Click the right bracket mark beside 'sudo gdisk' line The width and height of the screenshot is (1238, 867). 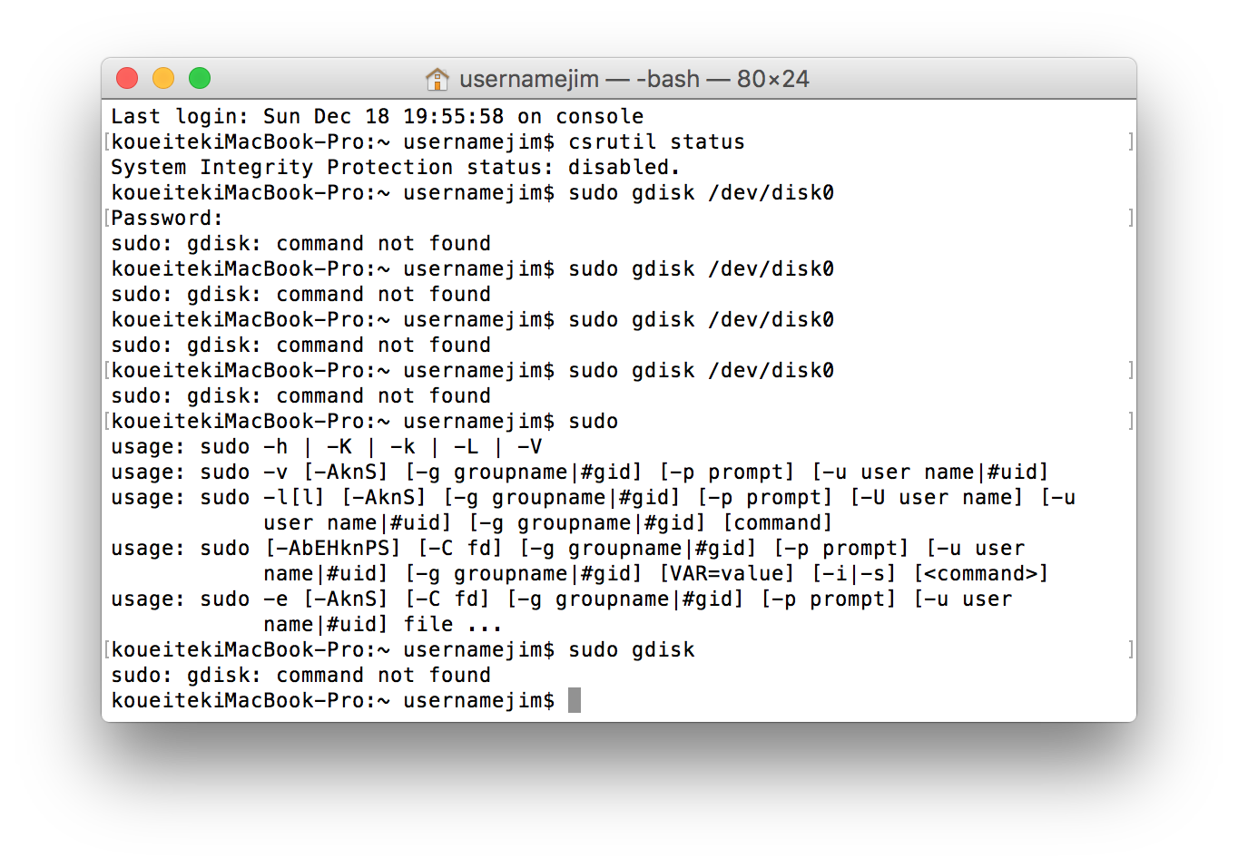coord(1130,649)
